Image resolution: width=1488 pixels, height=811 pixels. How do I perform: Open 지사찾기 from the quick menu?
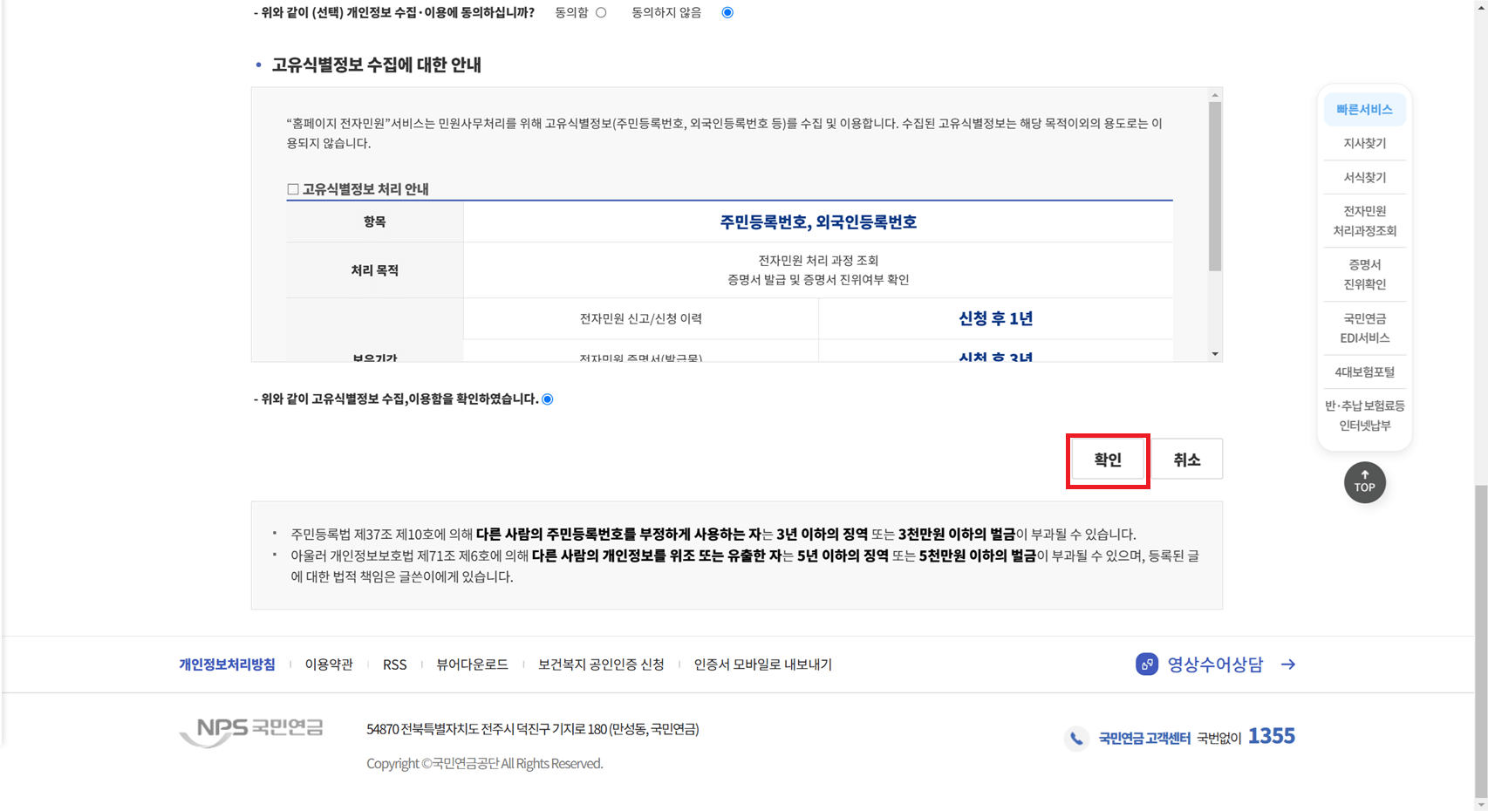click(x=1364, y=142)
